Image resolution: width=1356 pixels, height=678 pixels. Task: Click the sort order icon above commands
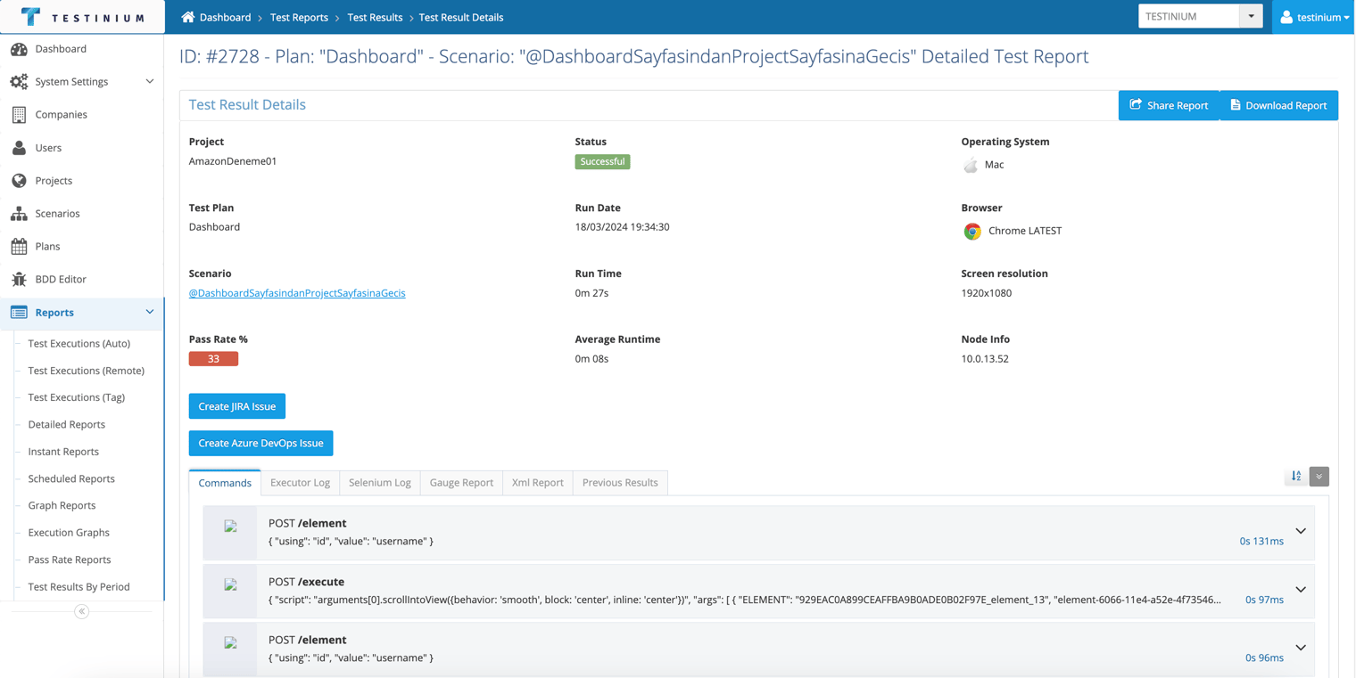(1296, 477)
